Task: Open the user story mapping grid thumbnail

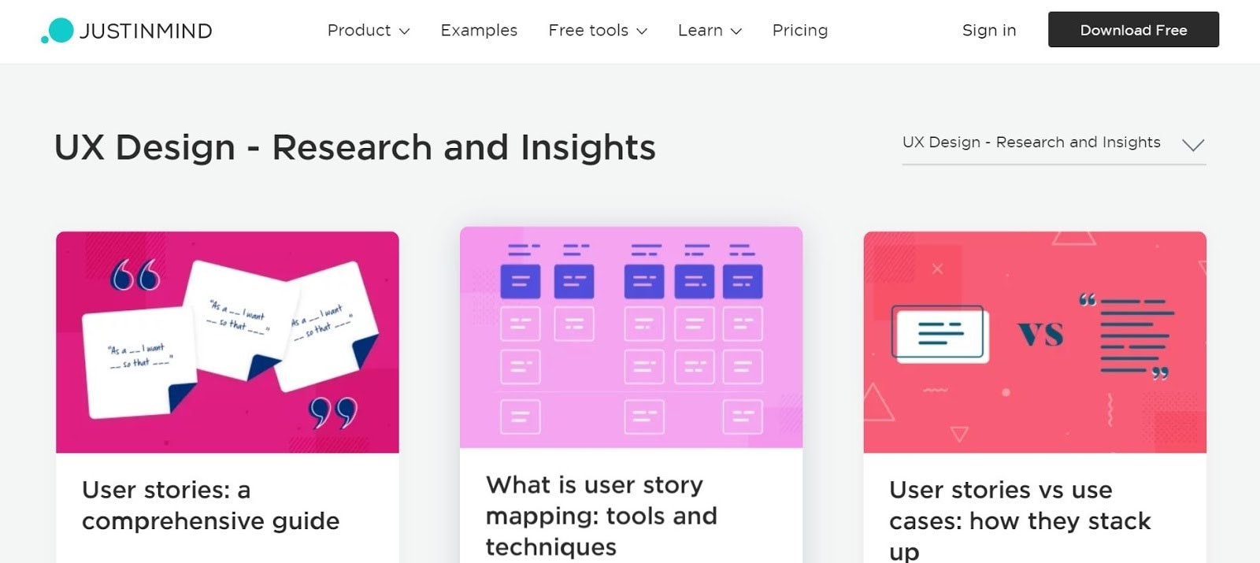Action: click(631, 337)
